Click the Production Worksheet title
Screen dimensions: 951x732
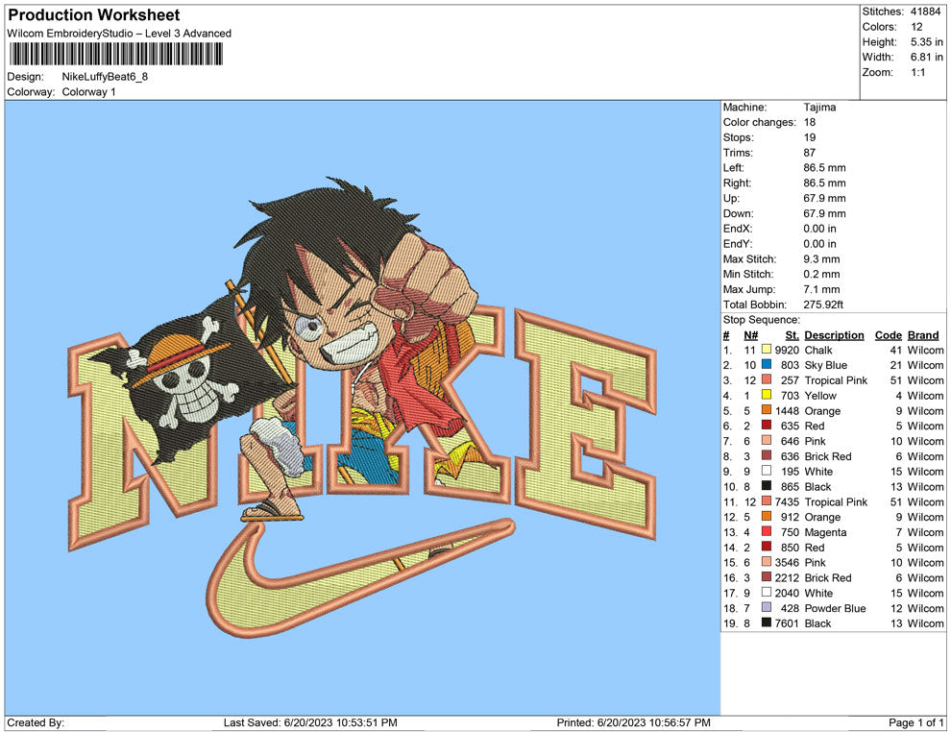point(94,14)
